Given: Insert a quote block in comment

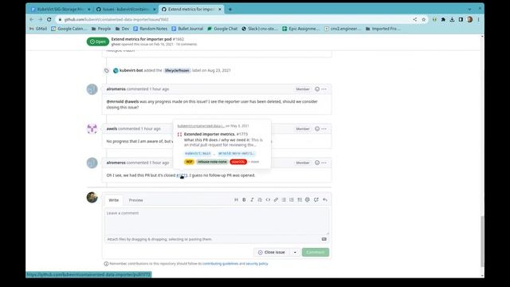Looking at the screenshot, I should coord(260,200).
